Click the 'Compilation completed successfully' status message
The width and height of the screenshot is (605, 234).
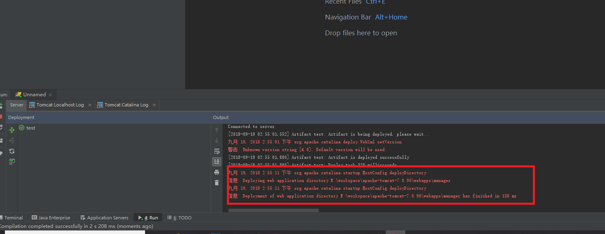coord(76,226)
